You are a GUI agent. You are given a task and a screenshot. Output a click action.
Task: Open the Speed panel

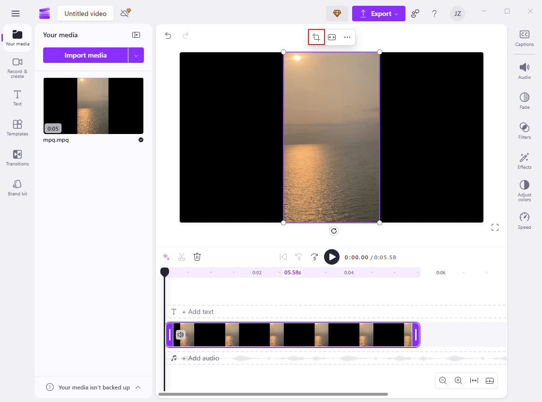click(x=524, y=220)
